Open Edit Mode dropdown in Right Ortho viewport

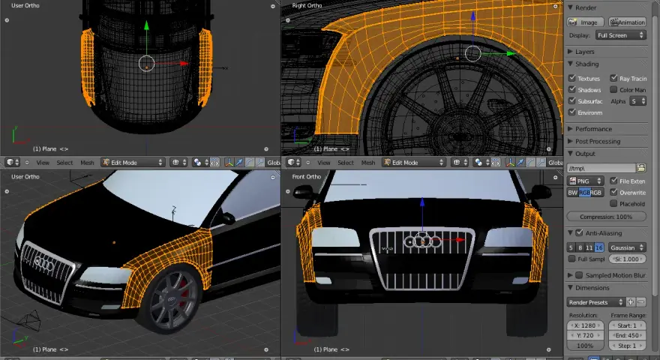coord(414,162)
